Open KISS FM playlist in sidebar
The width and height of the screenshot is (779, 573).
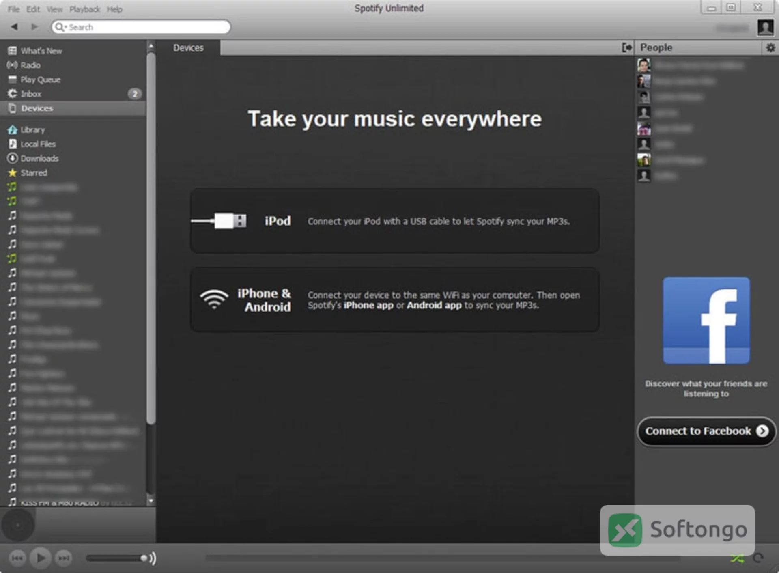tap(73, 502)
